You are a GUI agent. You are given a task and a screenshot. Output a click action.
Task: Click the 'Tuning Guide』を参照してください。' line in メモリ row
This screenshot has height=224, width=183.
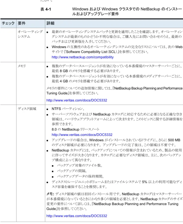[73, 93]
